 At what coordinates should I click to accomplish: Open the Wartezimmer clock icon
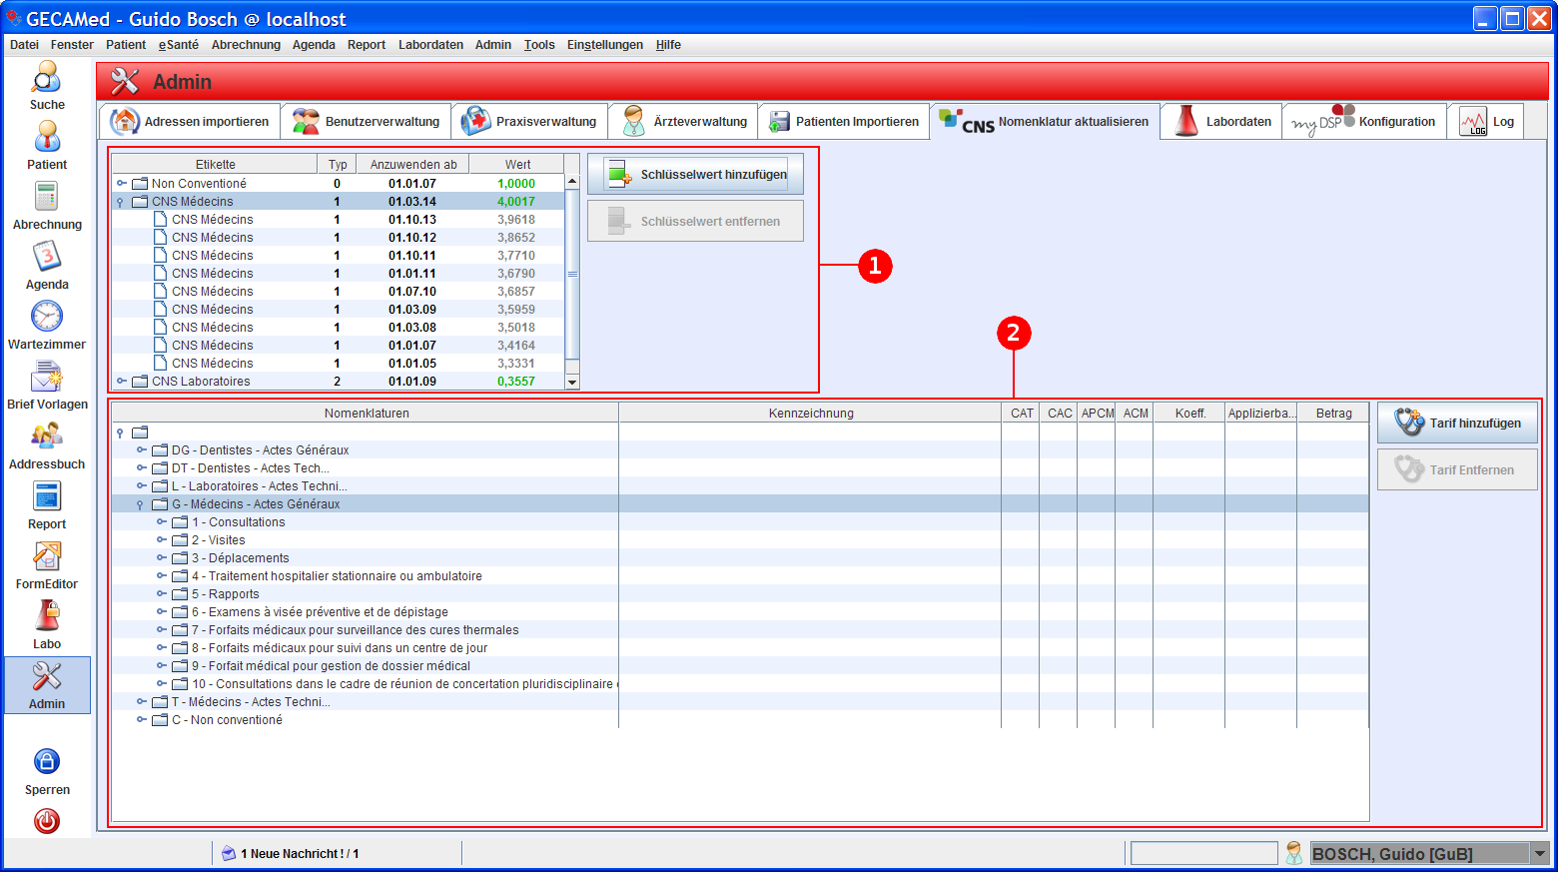(47, 318)
